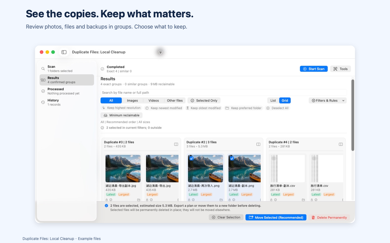
Task: Open Scan in the sidebar
Action: (67, 69)
